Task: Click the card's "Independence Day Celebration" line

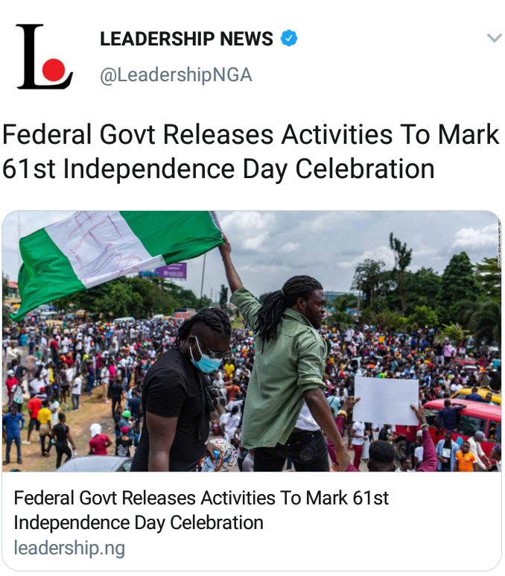Action: 139,523
